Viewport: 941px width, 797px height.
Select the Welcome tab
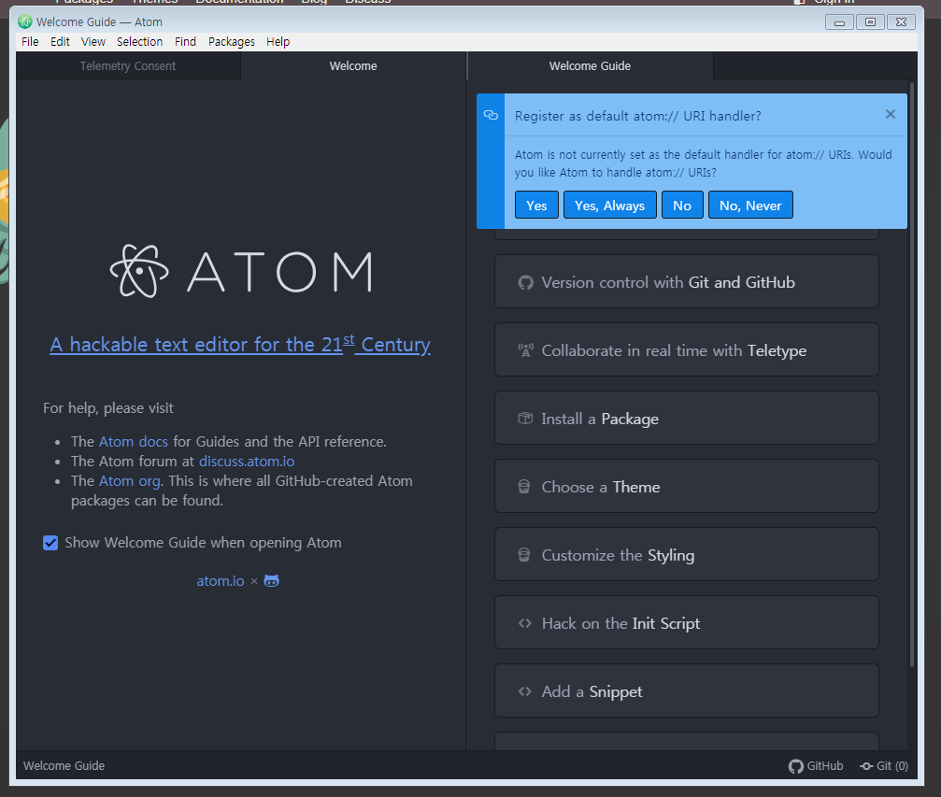(x=353, y=66)
